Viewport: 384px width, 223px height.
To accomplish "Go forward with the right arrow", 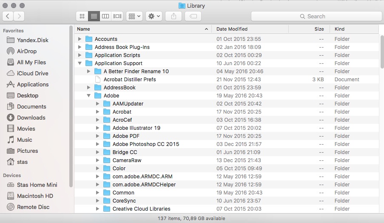I will click(x=19, y=16).
